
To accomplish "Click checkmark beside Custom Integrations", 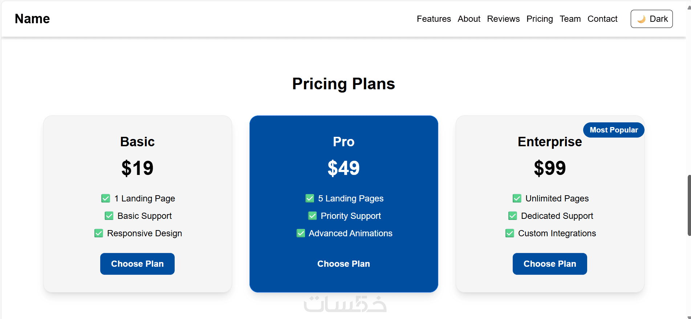I will 510,233.
